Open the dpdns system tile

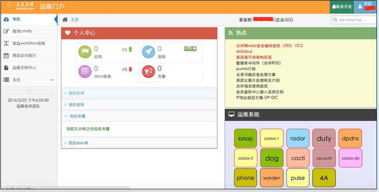pos(350,138)
